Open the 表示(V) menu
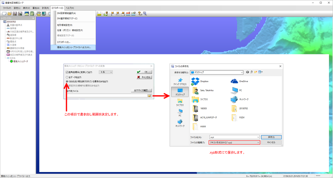The image size is (333, 178). click(x=26, y=8)
